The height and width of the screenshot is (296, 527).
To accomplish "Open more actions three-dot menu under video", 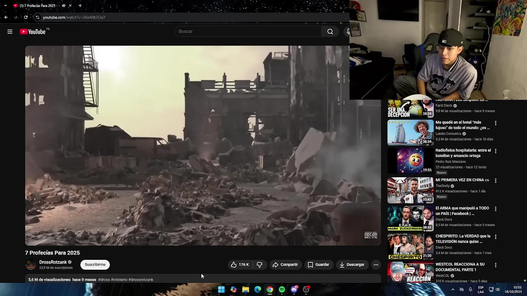I will point(376,265).
